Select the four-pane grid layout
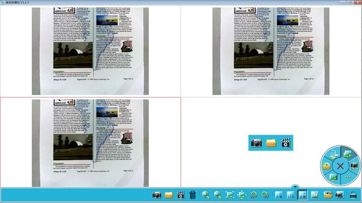This screenshot has height=203, width=362. [x=303, y=195]
